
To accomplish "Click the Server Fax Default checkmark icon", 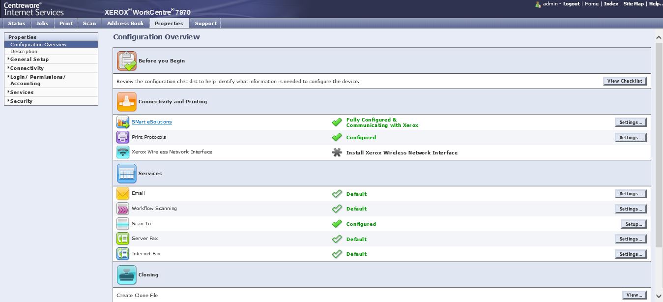I will 337,239.
